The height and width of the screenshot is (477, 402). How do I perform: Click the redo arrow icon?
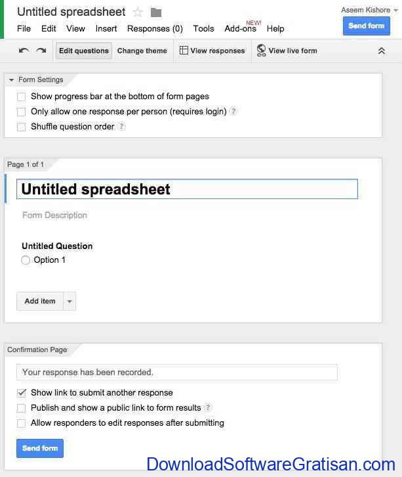pyautogui.click(x=41, y=51)
